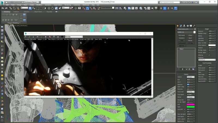Click the UVW Map modifier button
The height and width of the screenshot is (123, 218).
pyautogui.click(x=190, y=43)
